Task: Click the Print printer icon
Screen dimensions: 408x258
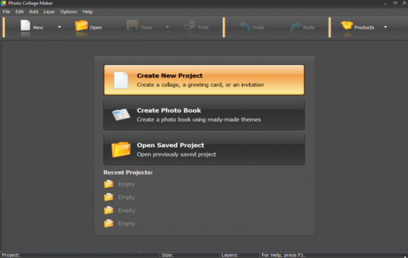Action: coord(190,26)
